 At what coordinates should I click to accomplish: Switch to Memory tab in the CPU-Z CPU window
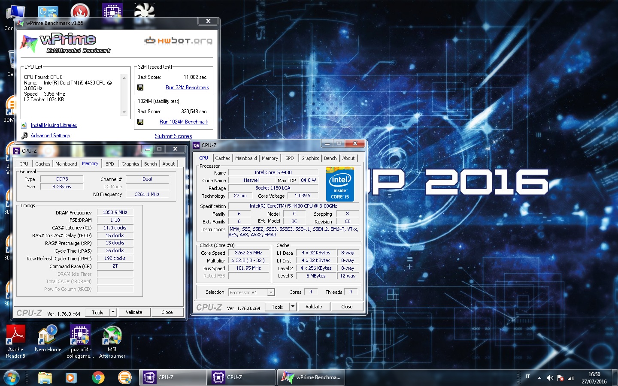pyautogui.click(x=270, y=158)
